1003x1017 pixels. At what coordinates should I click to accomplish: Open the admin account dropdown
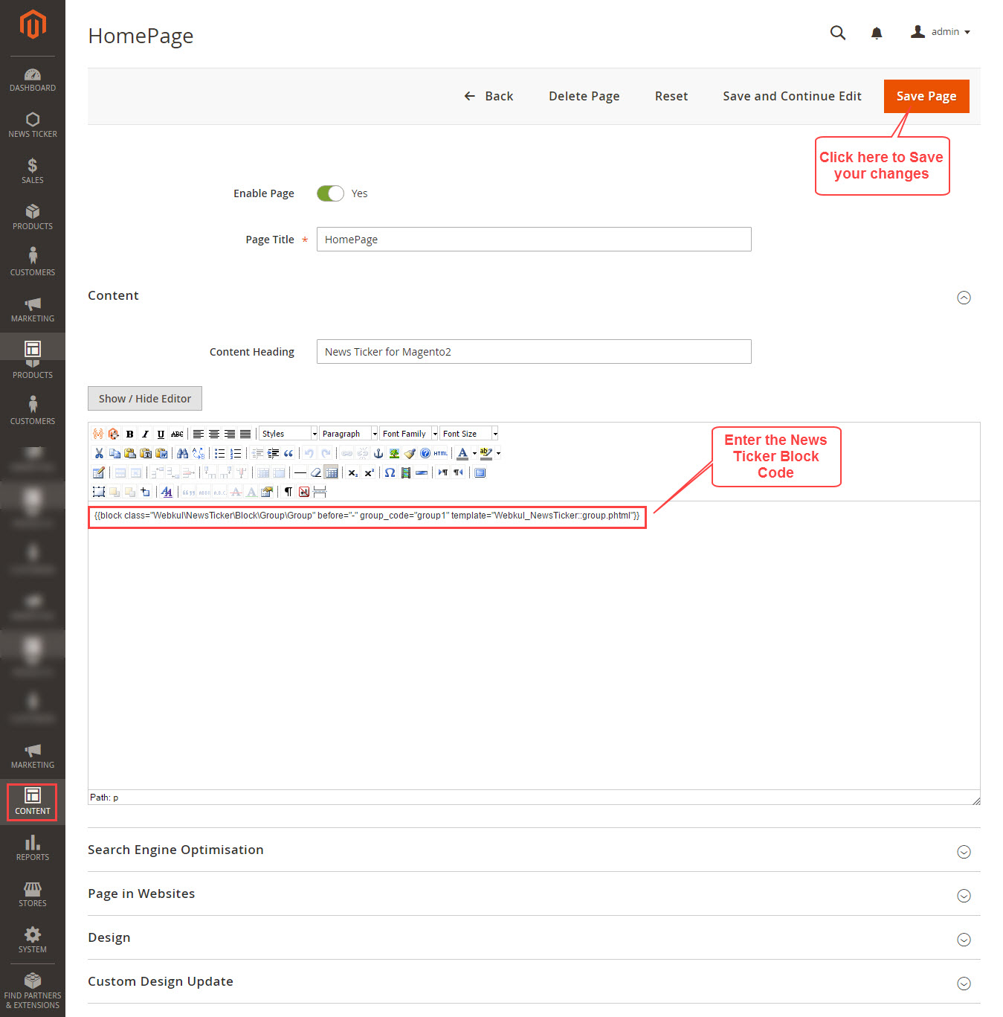click(941, 32)
